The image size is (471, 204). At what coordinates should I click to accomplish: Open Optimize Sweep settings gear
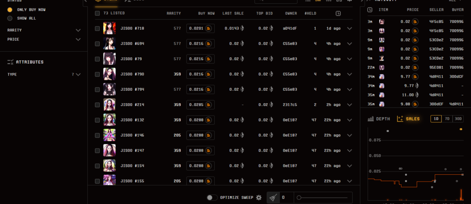(258, 198)
